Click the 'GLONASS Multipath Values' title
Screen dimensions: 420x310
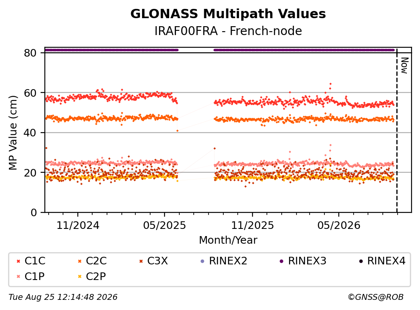(x=228, y=14)
